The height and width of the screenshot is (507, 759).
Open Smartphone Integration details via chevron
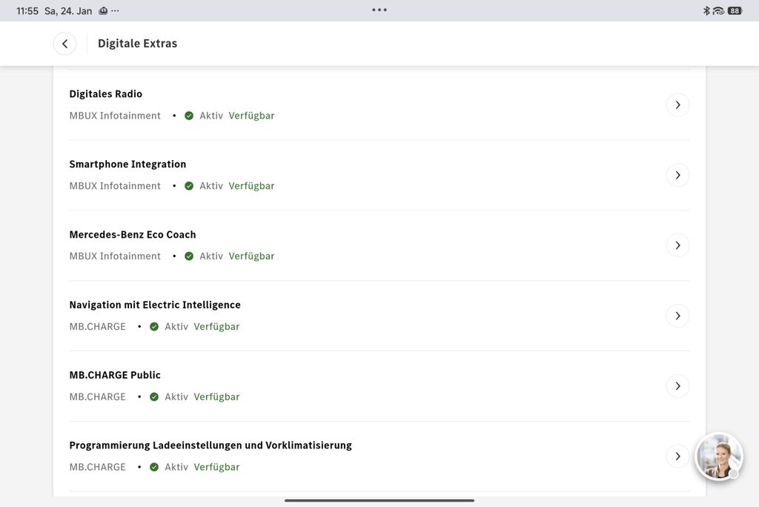(x=677, y=176)
